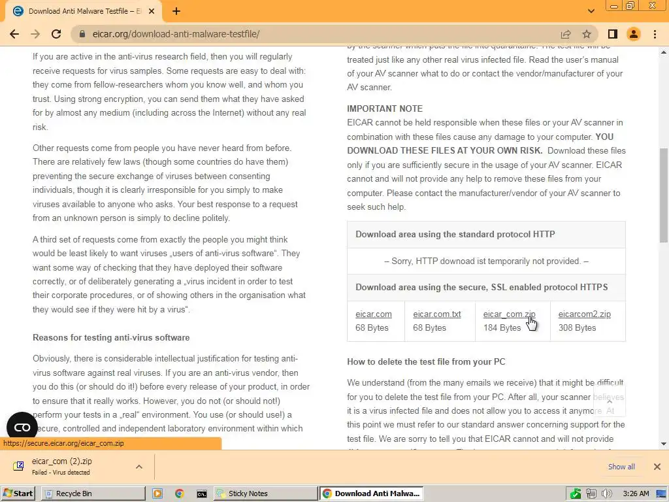Open Recycle Bin from the taskbar
669x502 pixels.
(93, 494)
